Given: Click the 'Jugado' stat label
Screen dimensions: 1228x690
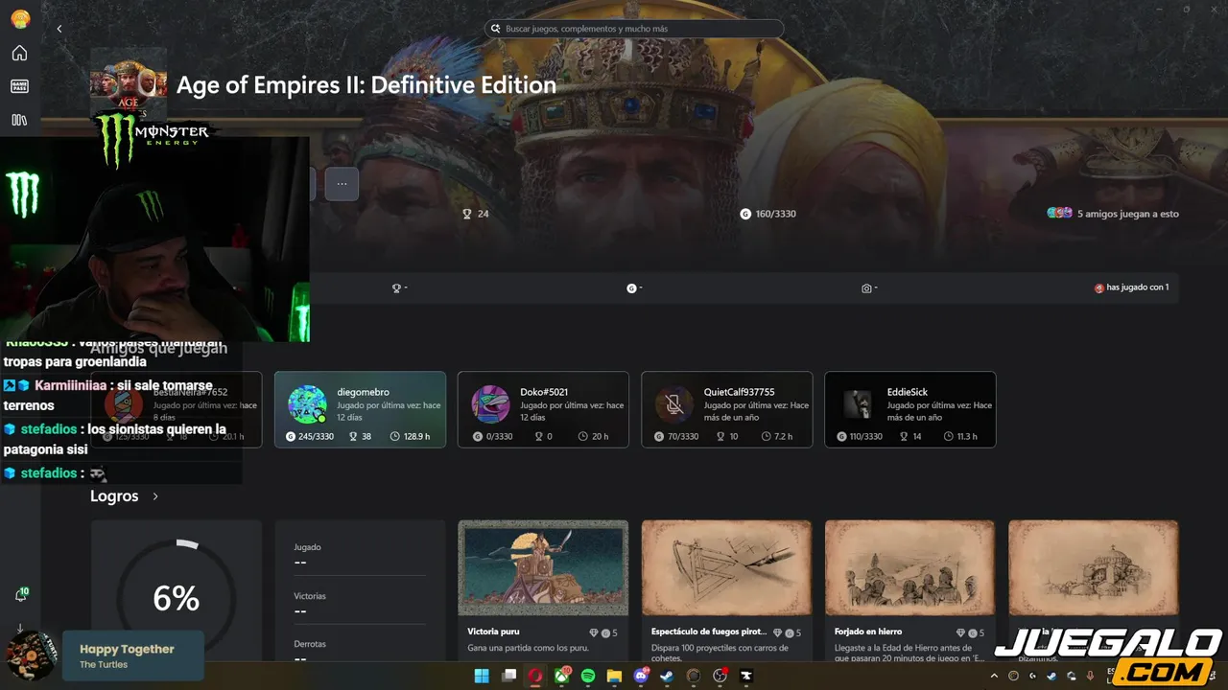Looking at the screenshot, I should click(307, 547).
